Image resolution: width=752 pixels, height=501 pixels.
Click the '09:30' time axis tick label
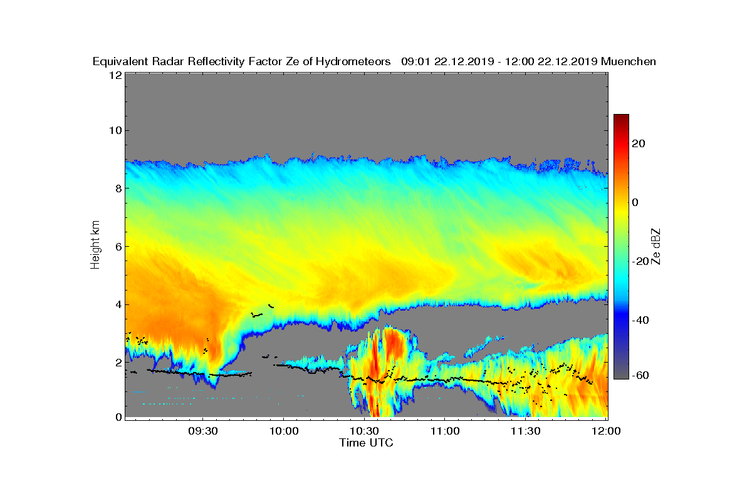coord(202,431)
